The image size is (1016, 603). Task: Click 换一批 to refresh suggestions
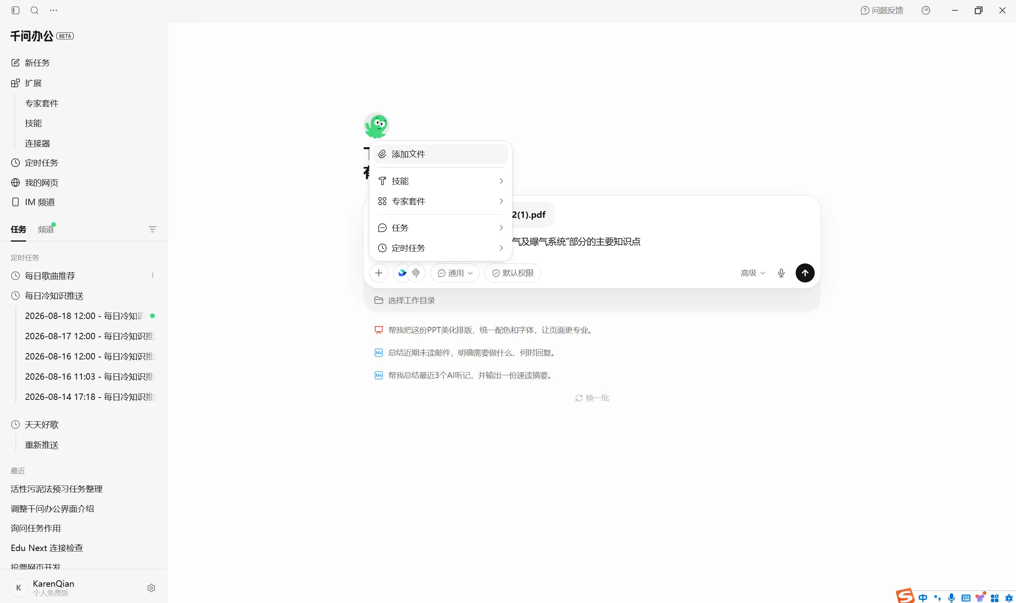coord(592,398)
